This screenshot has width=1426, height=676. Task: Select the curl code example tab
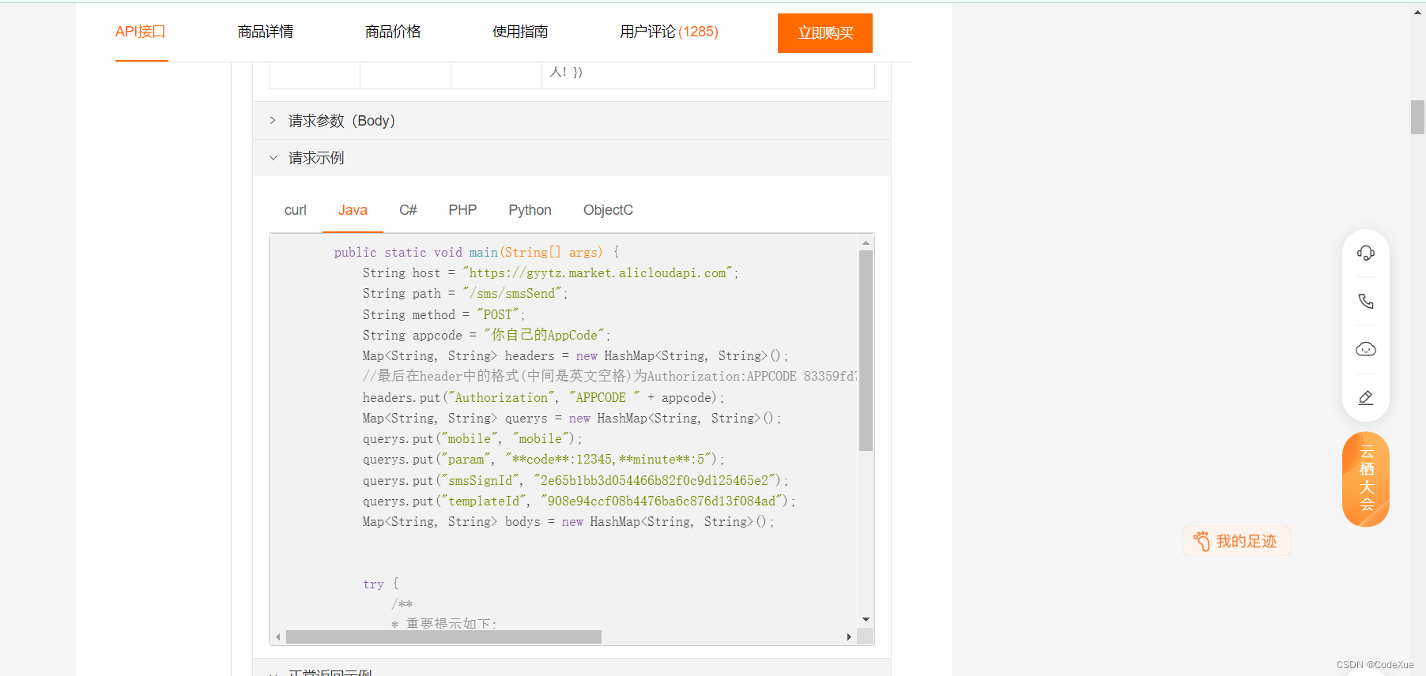[296, 210]
